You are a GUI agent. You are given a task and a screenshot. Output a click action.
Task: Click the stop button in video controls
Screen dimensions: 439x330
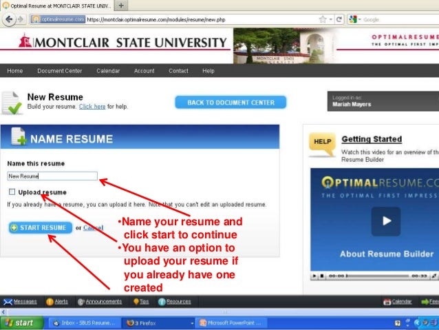pyautogui.click(x=322, y=276)
